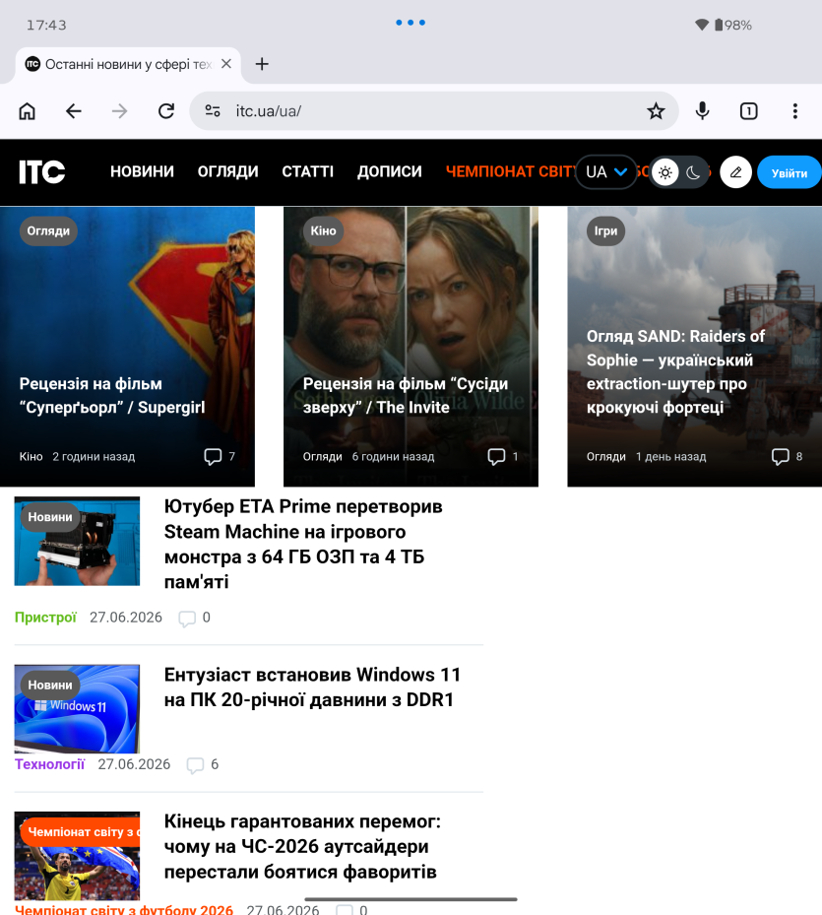822x915 pixels.
Task: Open comments icon on the SAND card
Action: tap(781, 456)
